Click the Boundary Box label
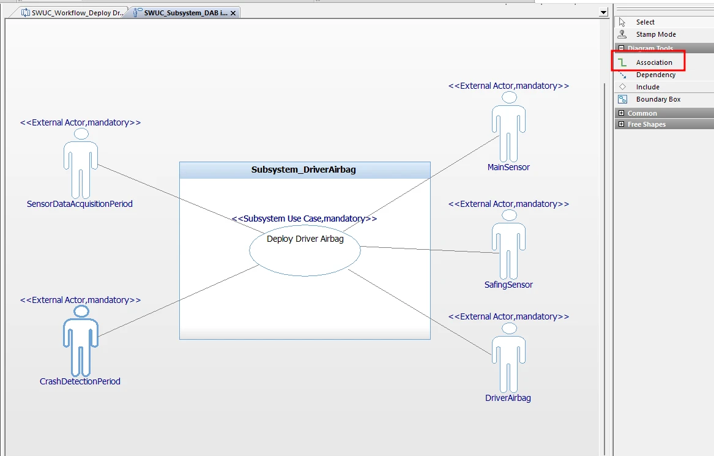The image size is (714, 456). 658,99
